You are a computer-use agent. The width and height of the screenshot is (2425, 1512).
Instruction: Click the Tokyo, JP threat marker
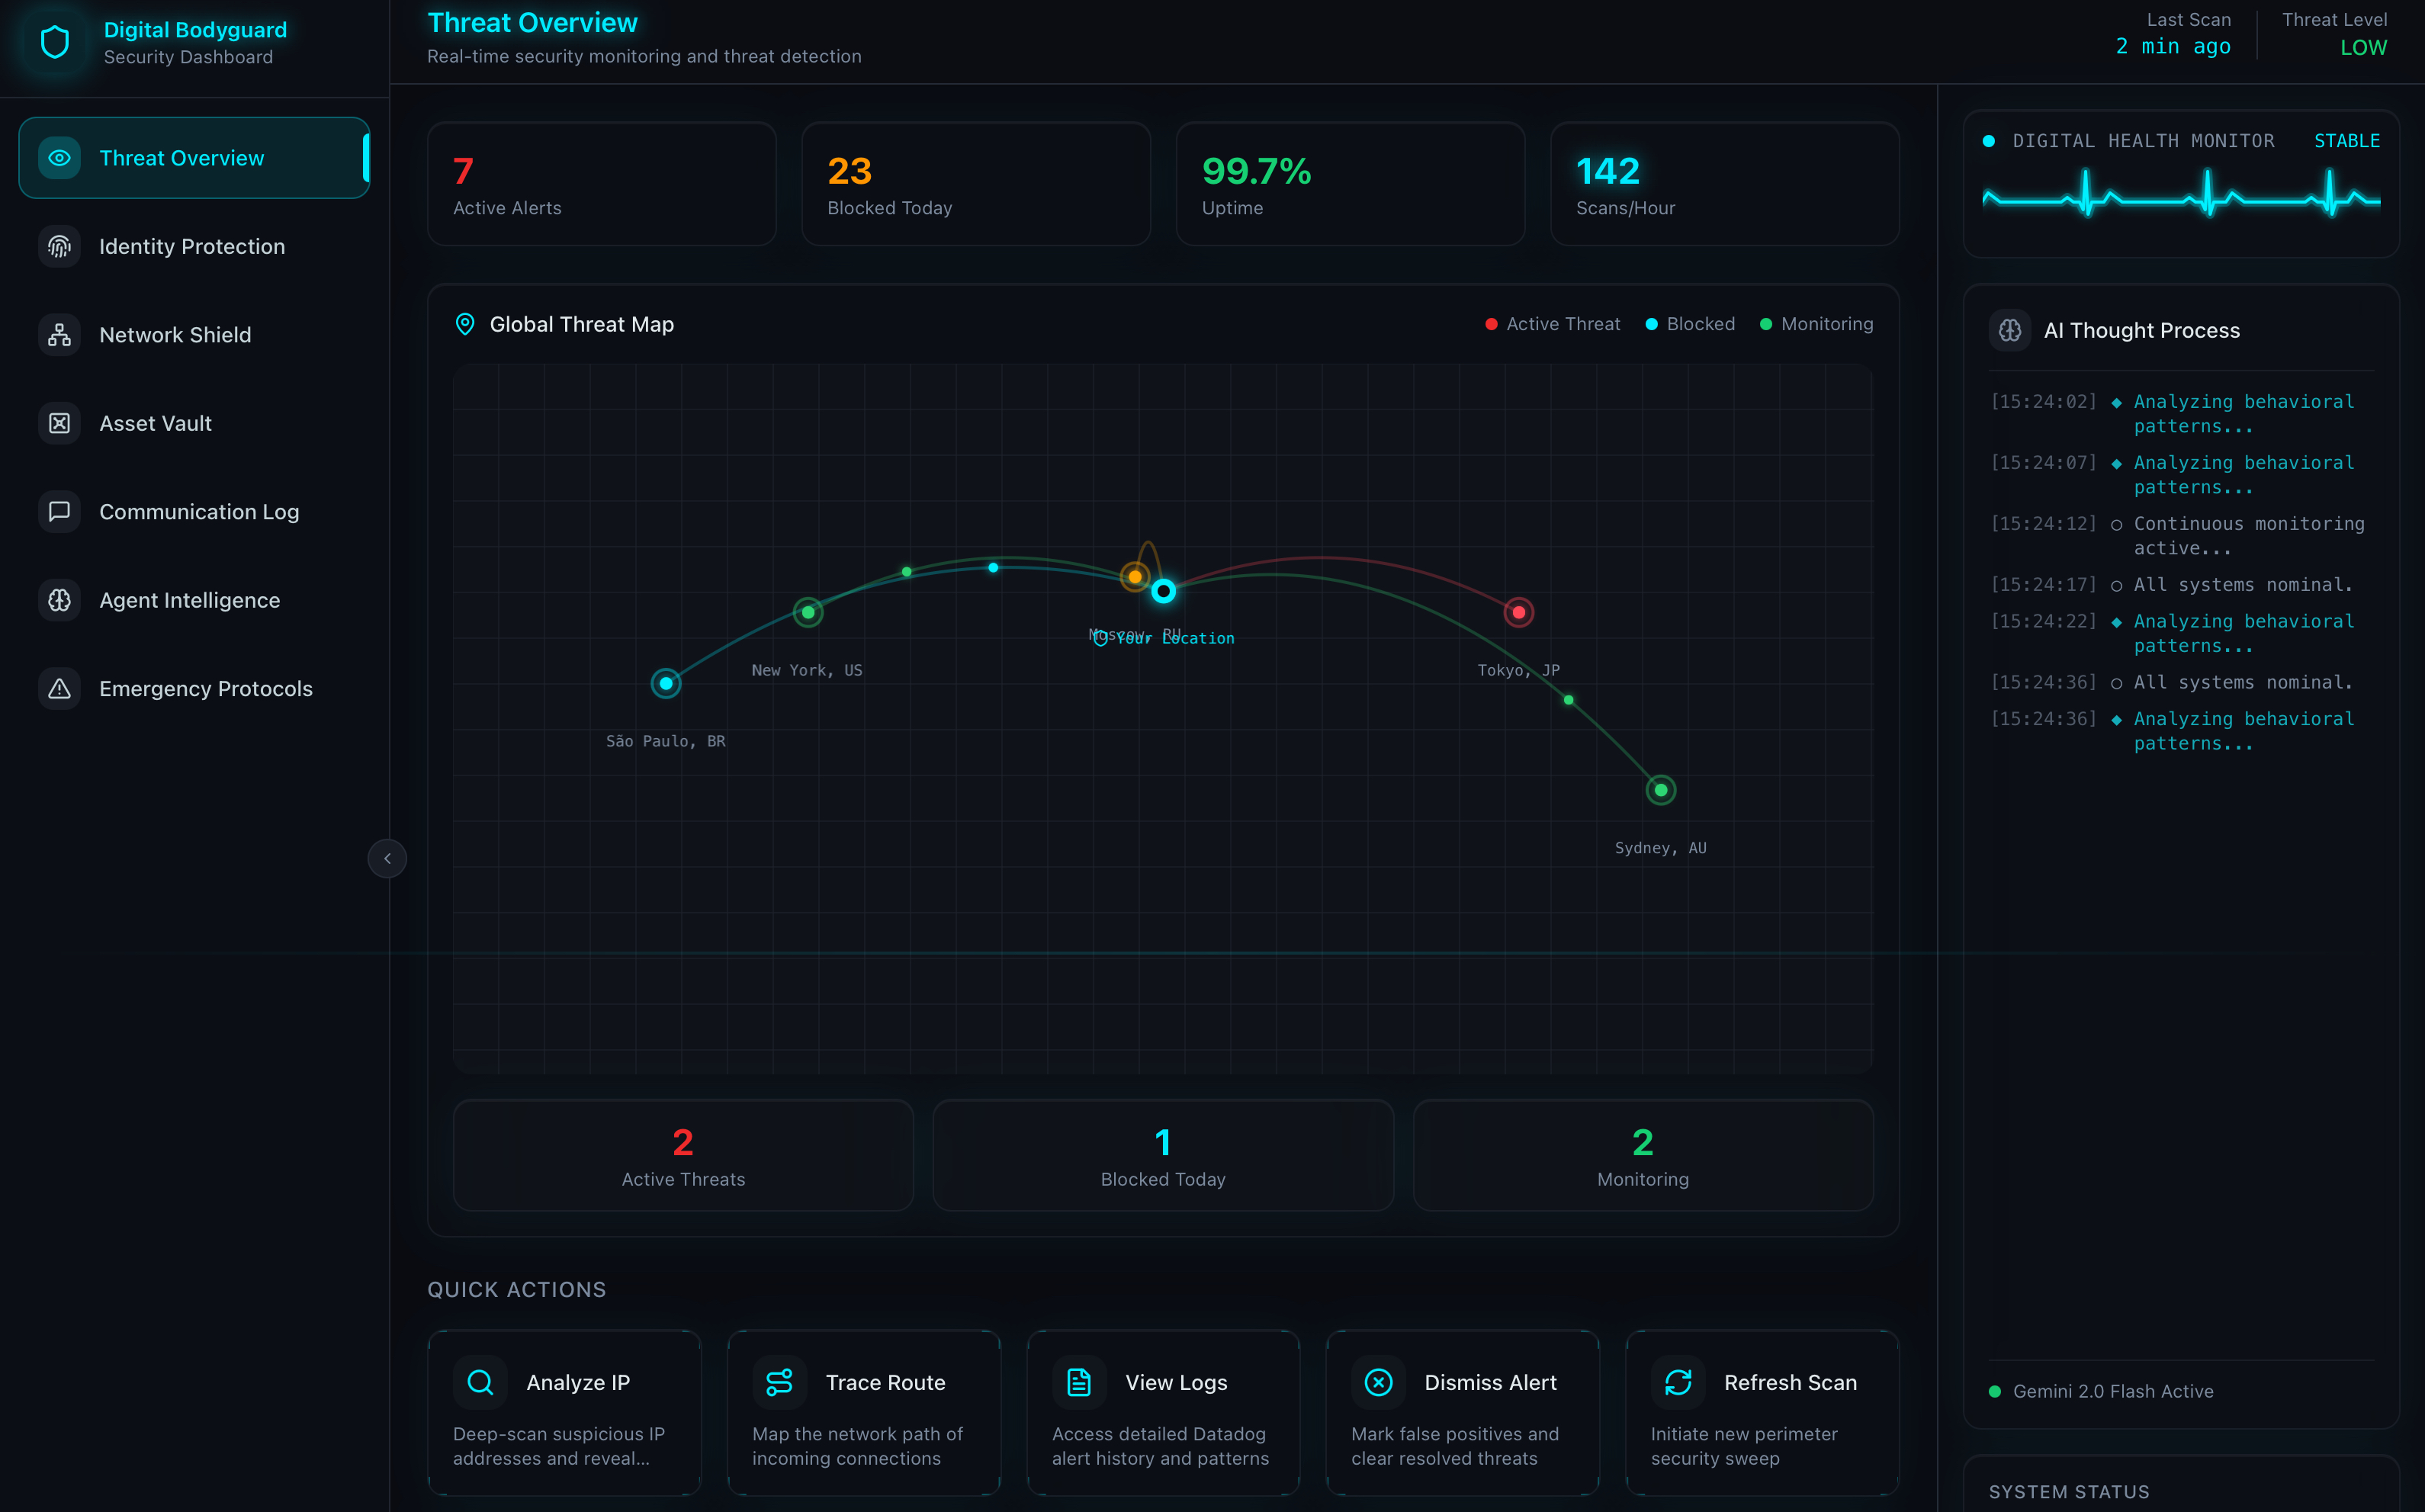pos(1518,612)
